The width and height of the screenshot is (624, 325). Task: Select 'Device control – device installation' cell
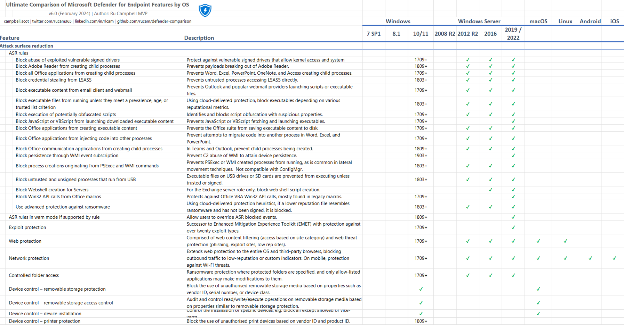point(45,314)
